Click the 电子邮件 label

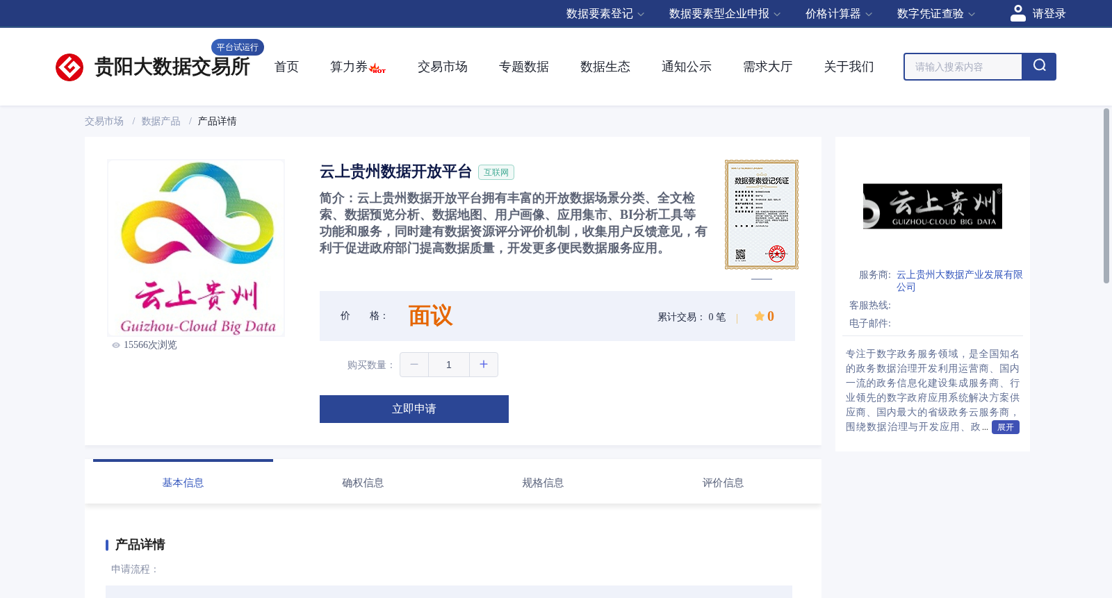tap(869, 324)
